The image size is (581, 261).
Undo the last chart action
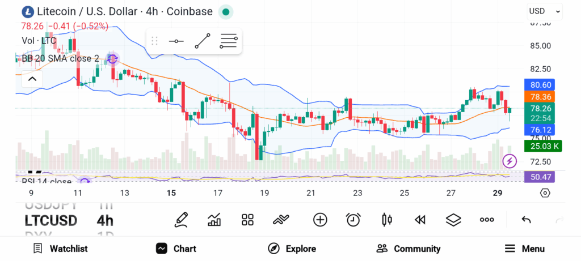[526, 220]
